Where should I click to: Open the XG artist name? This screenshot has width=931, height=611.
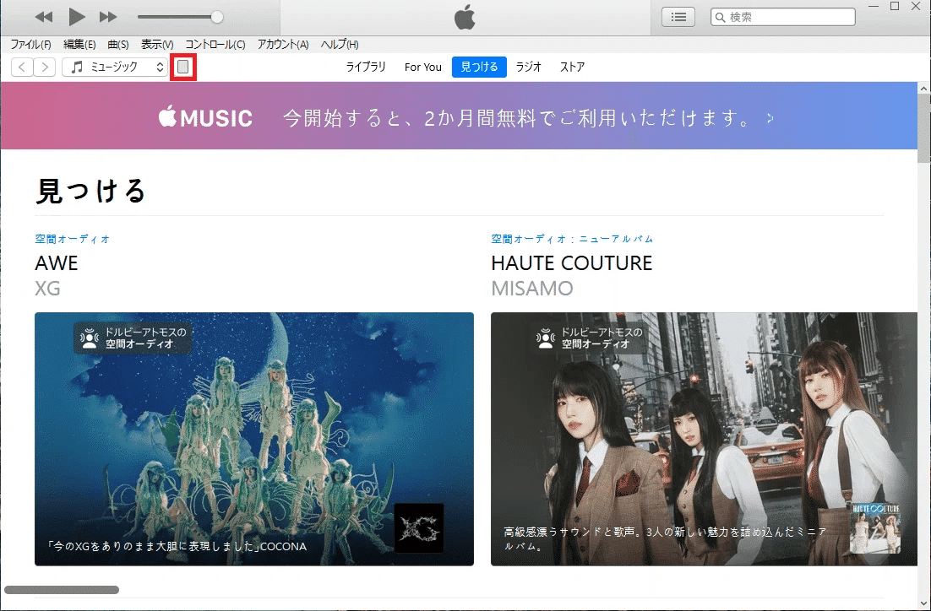pyautogui.click(x=47, y=289)
